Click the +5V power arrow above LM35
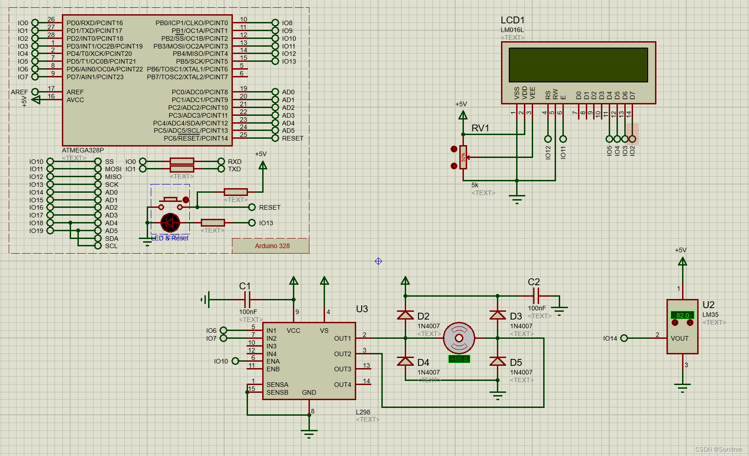The height and width of the screenshot is (456, 749). [x=683, y=261]
